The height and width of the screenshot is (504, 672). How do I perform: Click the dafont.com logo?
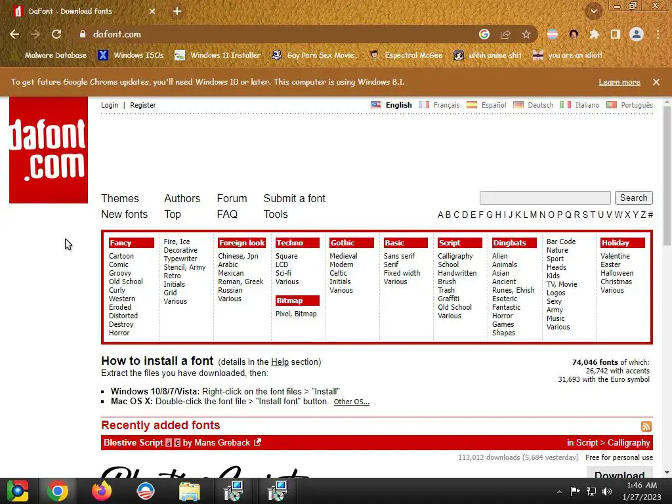pyautogui.click(x=49, y=150)
